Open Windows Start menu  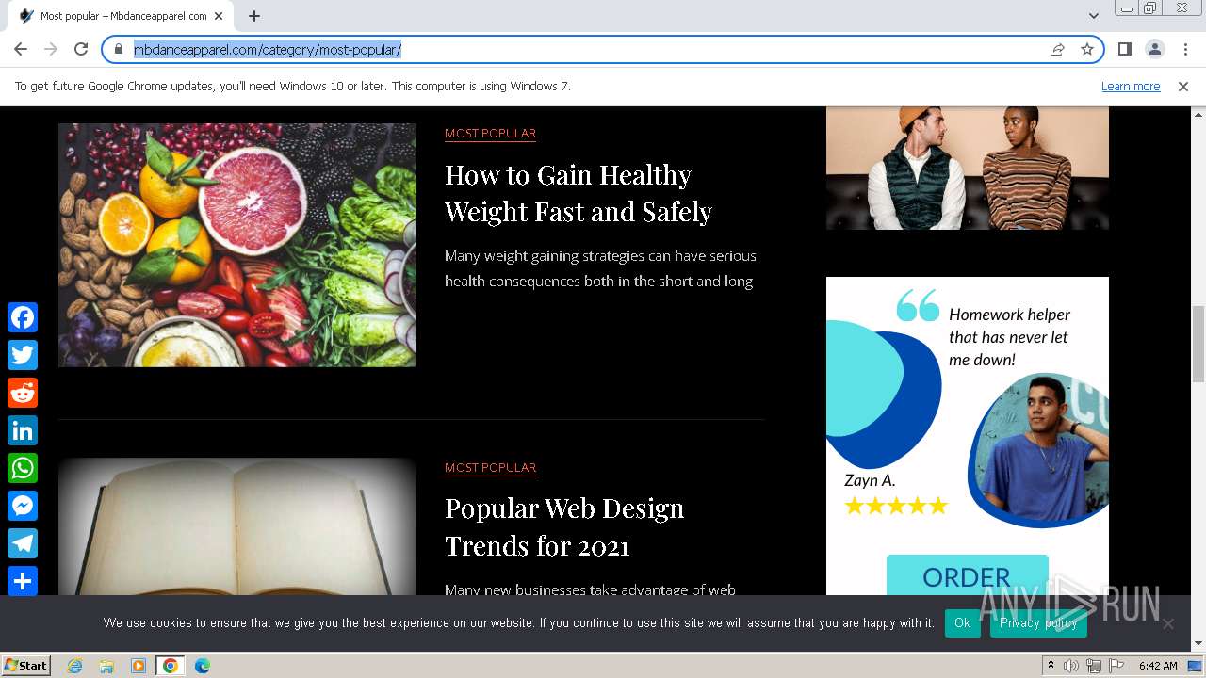click(x=26, y=665)
